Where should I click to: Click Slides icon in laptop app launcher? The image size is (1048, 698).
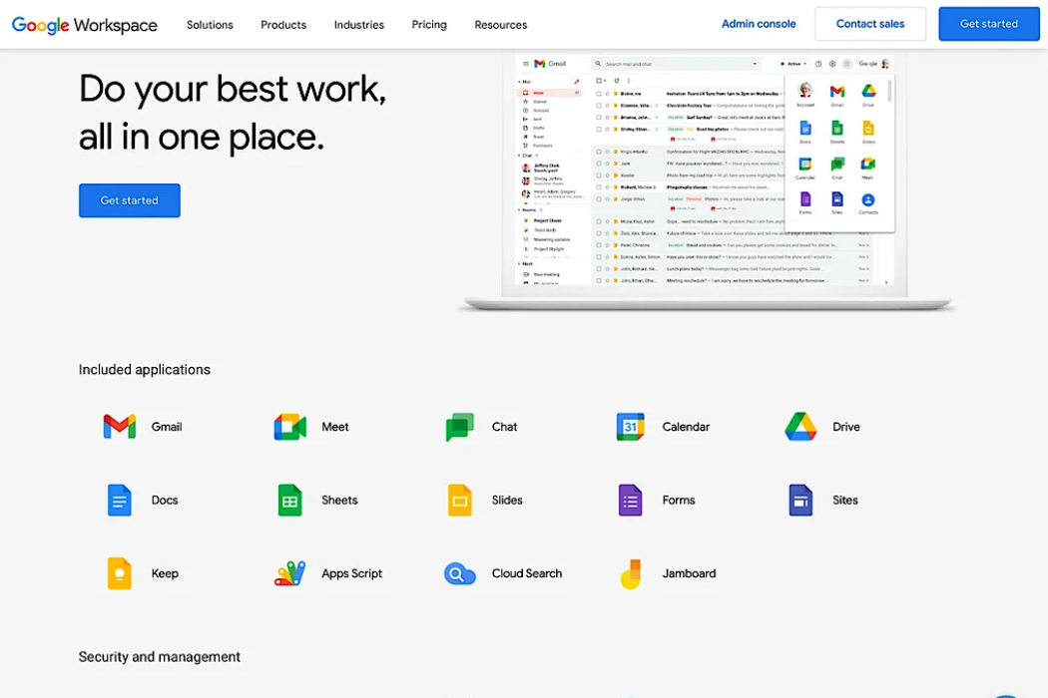(868, 128)
